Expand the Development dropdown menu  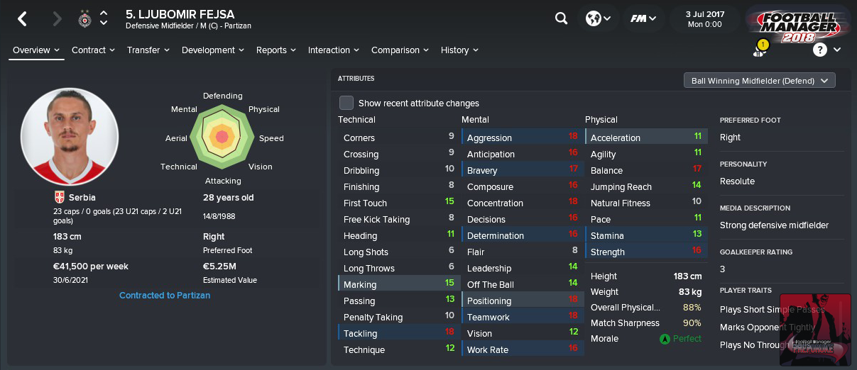[213, 50]
